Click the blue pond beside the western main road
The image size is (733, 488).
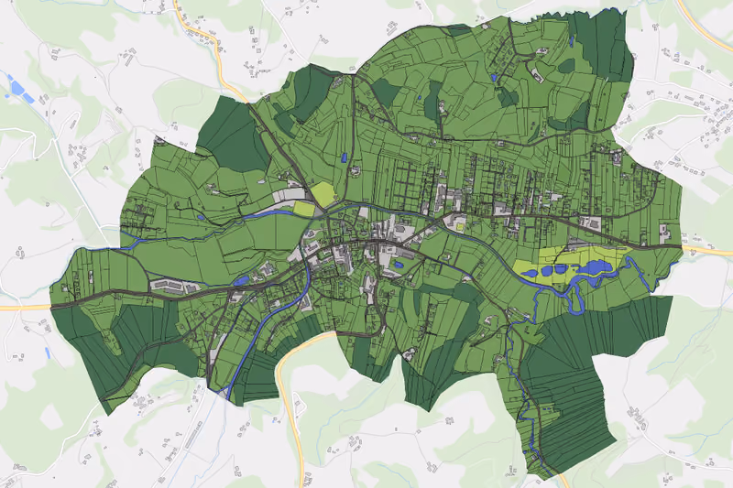[x=241, y=281]
